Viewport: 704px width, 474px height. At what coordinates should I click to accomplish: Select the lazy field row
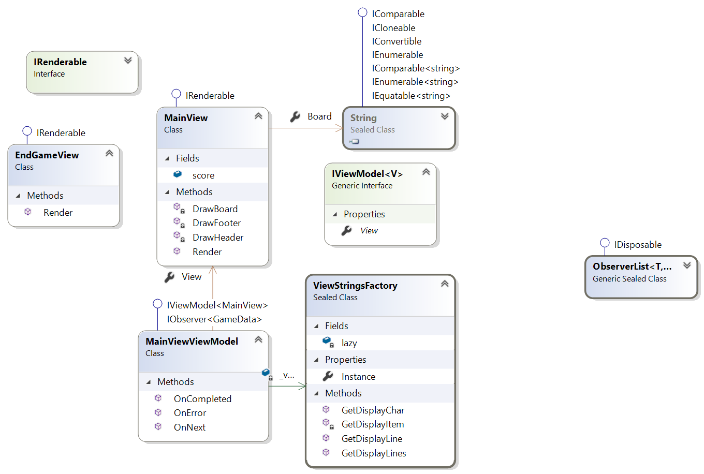click(380, 343)
